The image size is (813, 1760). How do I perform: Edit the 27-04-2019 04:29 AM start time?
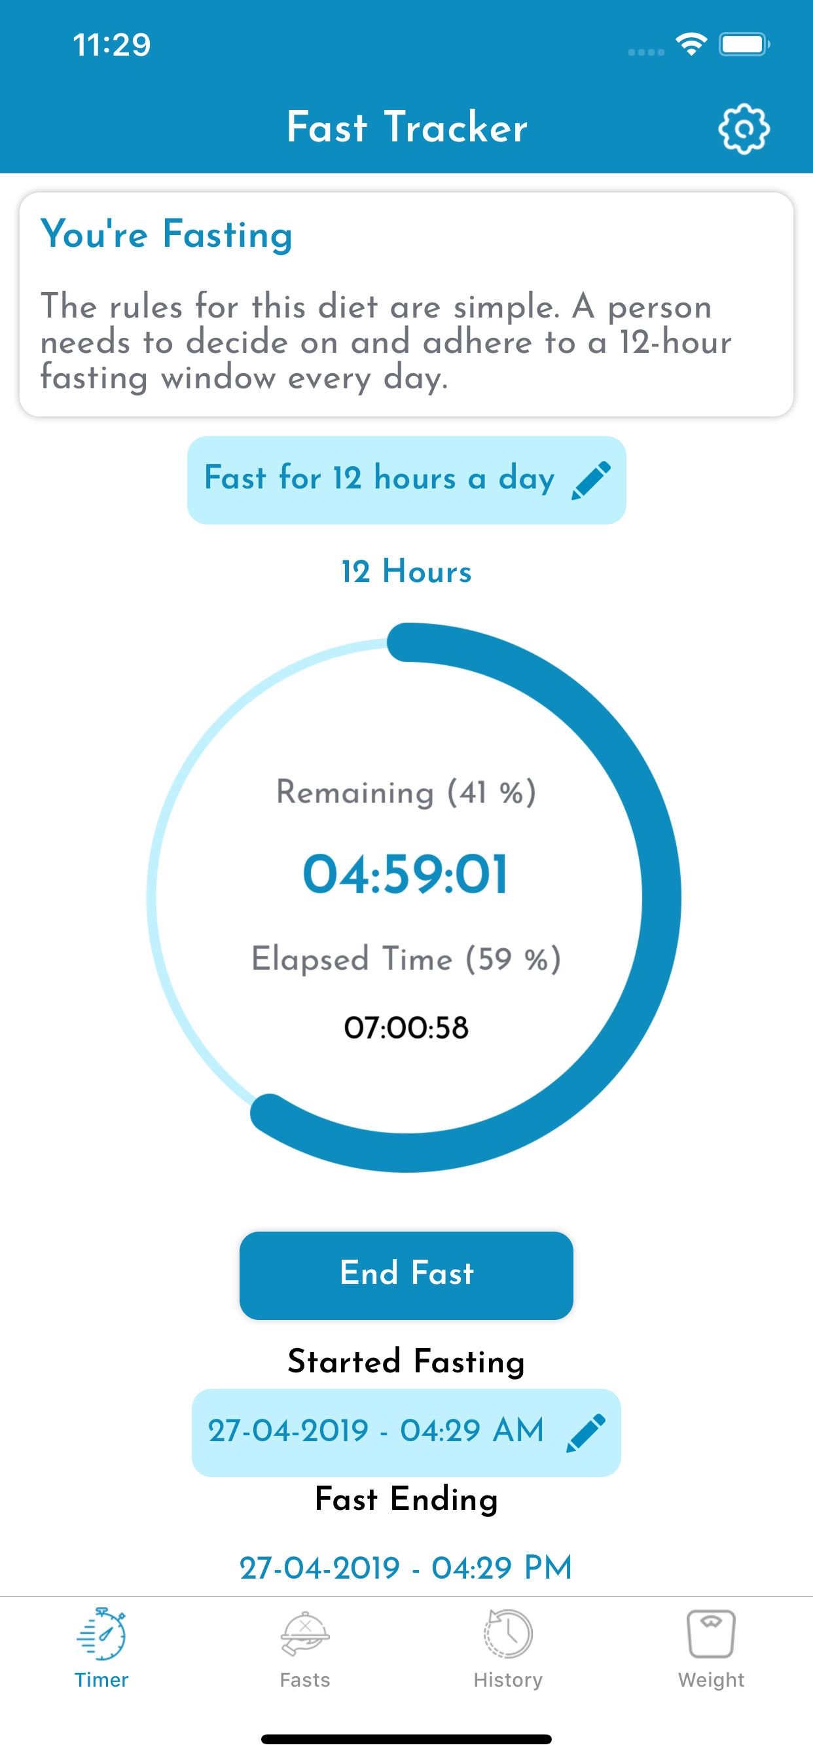point(376,1431)
